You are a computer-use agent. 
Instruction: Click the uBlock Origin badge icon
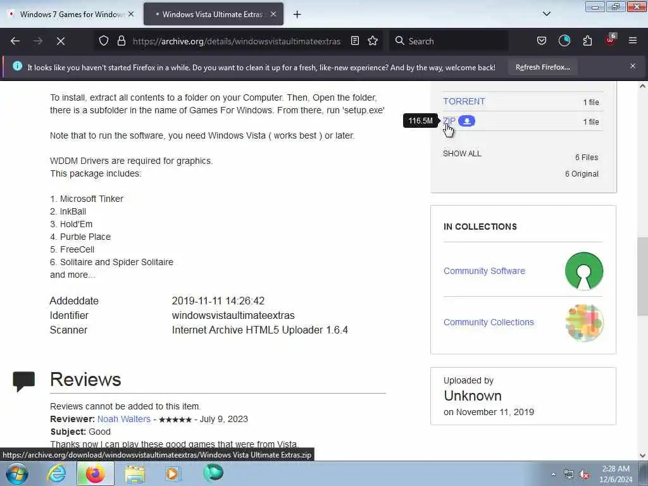[611, 40]
